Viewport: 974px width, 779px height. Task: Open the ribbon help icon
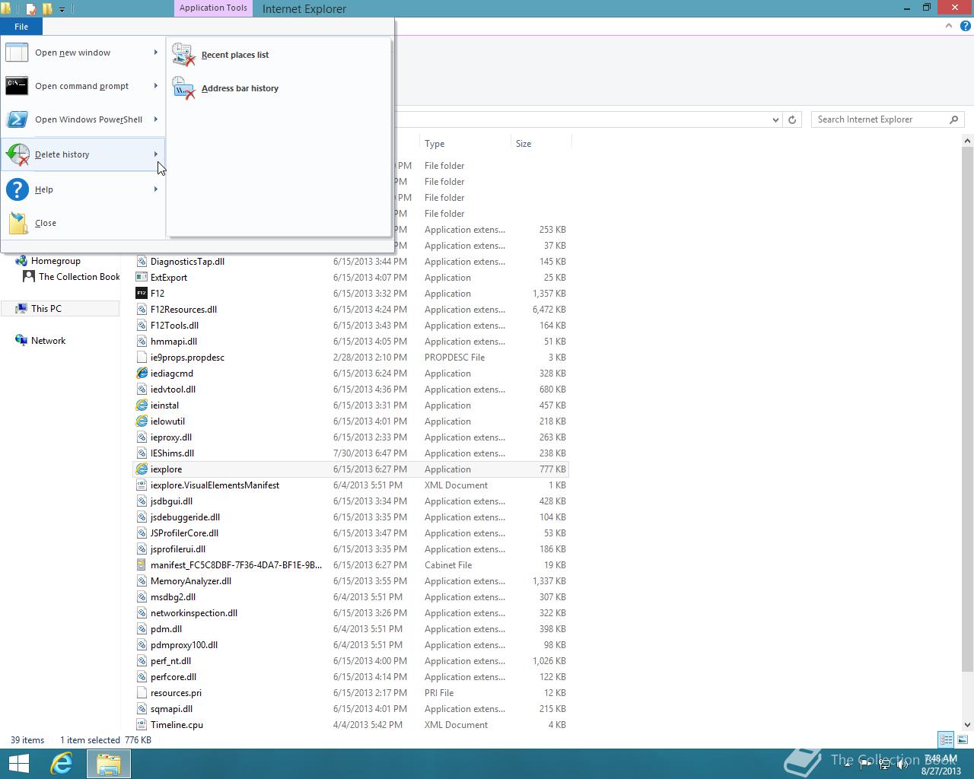click(x=965, y=26)
